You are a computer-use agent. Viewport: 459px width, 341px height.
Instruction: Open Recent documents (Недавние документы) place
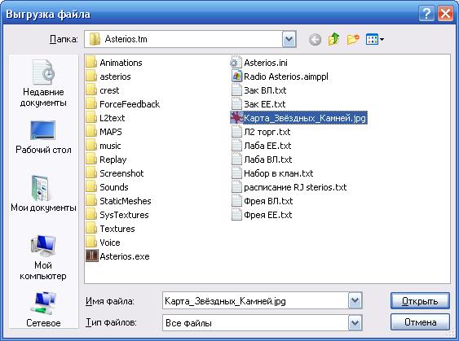point(43,83)
